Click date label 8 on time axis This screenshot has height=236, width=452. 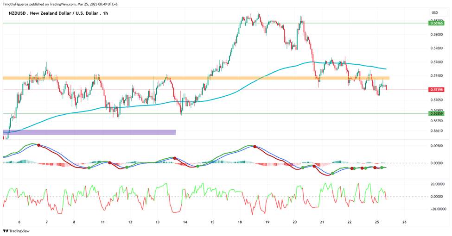point(74,222)
